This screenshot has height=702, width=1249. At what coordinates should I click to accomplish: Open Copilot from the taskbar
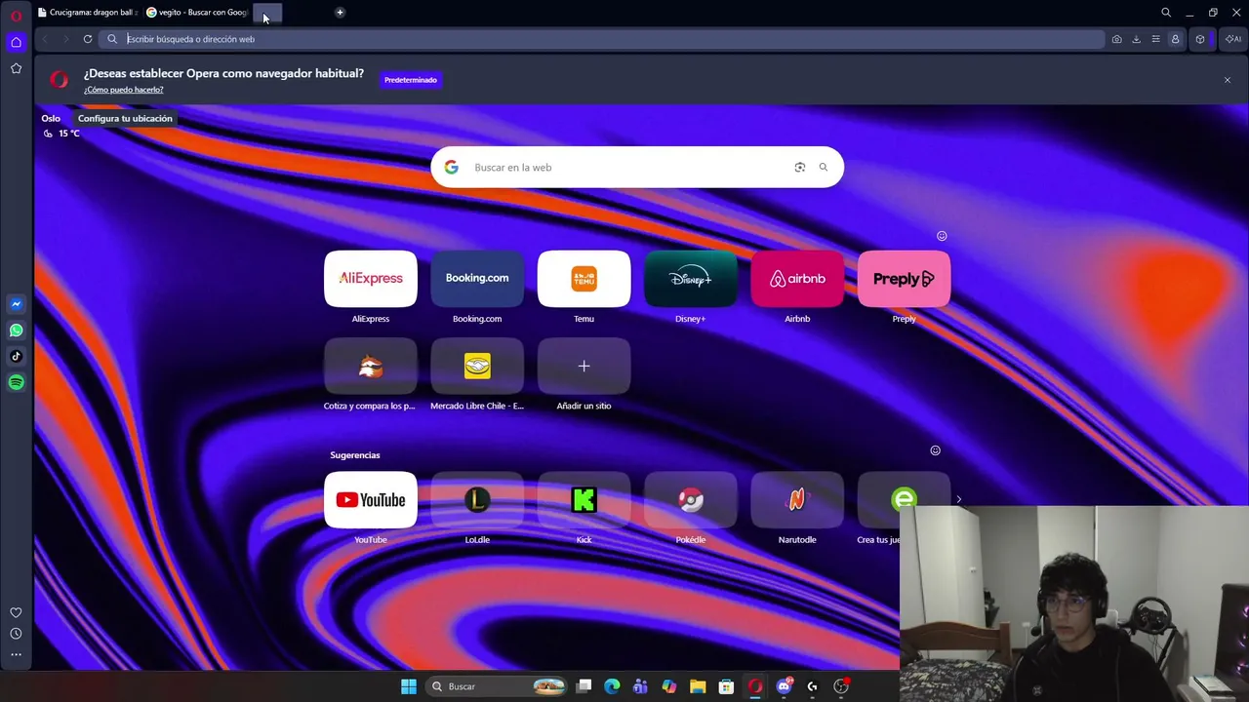(669, 686)
